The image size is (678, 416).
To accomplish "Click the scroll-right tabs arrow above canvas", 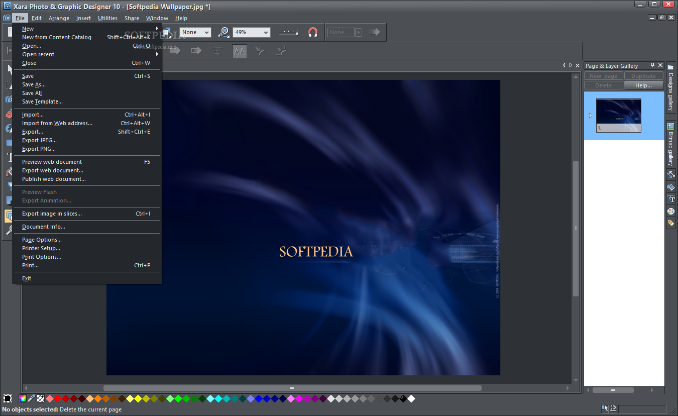I will [x=570, y=65].
